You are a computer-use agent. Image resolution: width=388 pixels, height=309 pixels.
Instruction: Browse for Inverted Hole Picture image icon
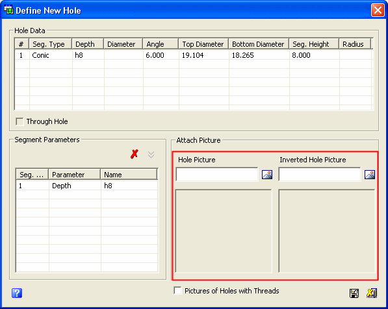click(x=370, y=175)
